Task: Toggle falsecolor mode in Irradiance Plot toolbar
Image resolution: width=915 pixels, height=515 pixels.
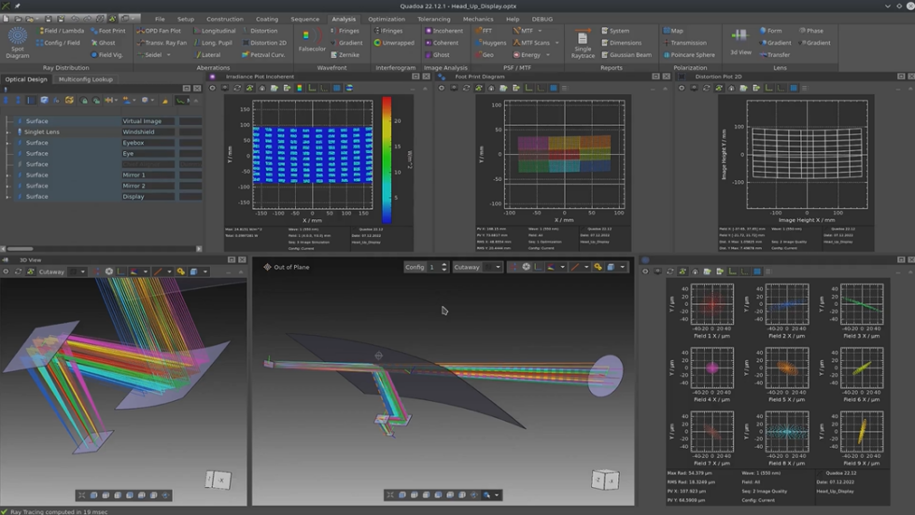Action: pyautogui.click(x=300, y=88)
